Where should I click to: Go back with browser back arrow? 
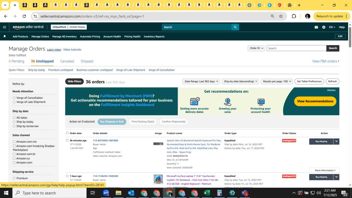[6, 16]
